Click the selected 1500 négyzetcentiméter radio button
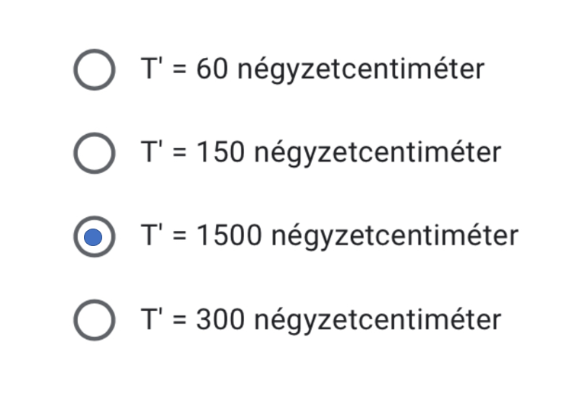 point(95,237)
